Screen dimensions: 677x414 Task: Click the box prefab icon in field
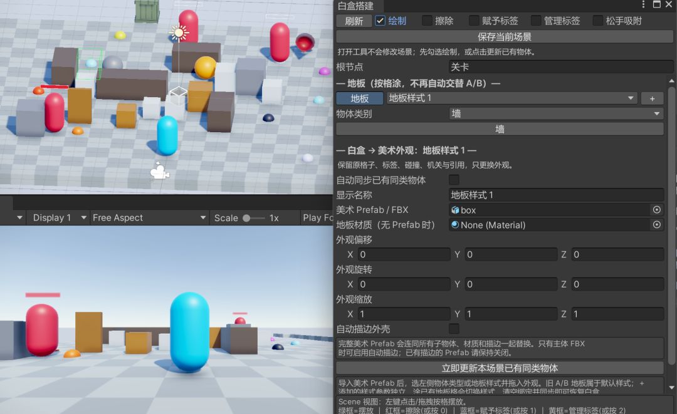(455, 210)
